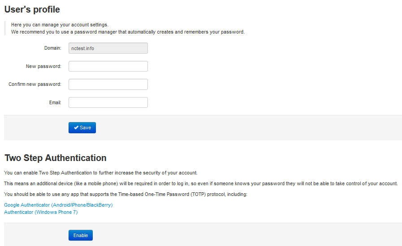Click into the Email input field
402x246 pixels.
[x=108, y=102]
